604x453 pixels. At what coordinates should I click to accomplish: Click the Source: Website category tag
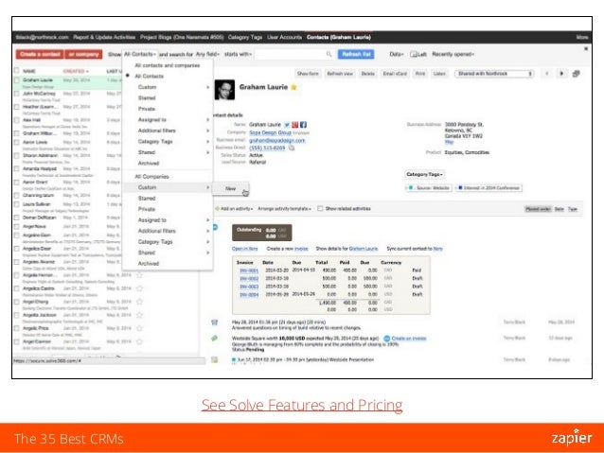click(429, 188)
